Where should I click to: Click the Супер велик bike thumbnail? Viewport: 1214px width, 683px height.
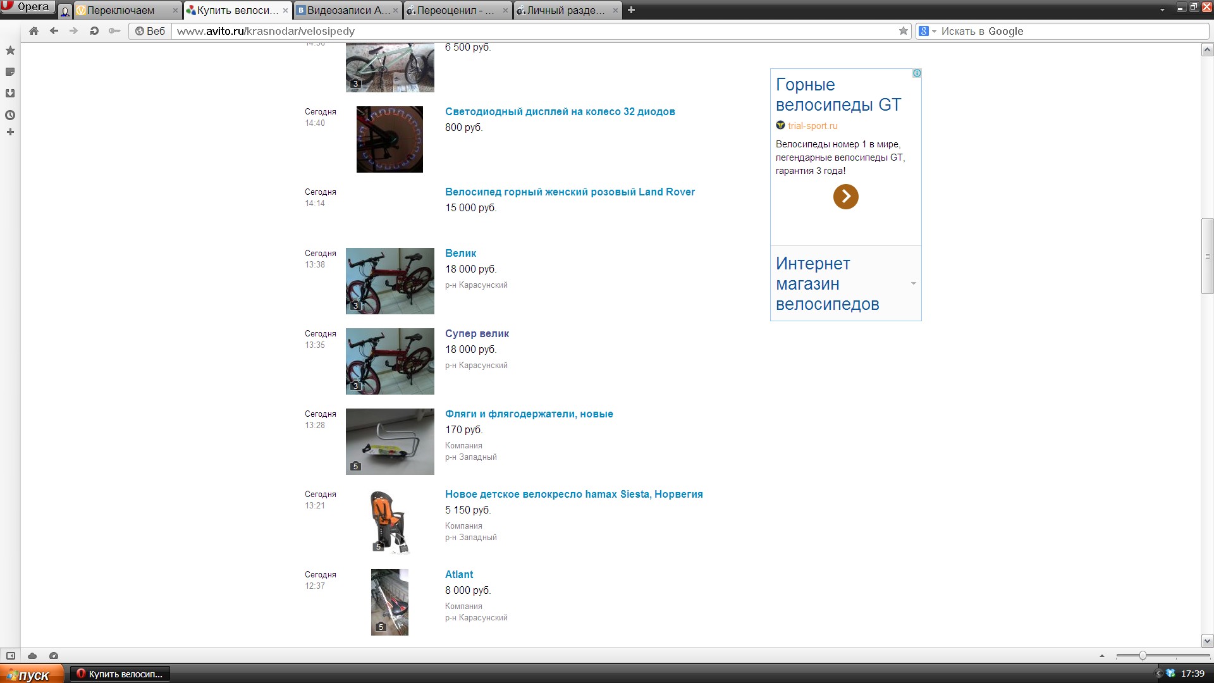pos(389,361)
